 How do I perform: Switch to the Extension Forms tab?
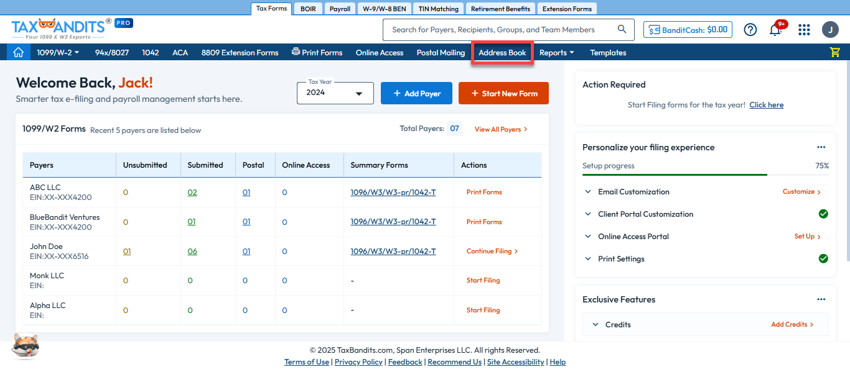[567, 9]
